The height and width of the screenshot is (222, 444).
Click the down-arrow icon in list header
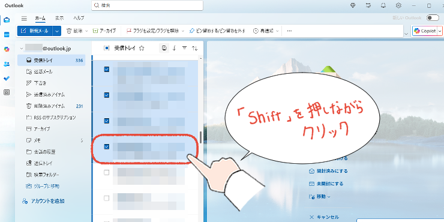coord(174,48)
